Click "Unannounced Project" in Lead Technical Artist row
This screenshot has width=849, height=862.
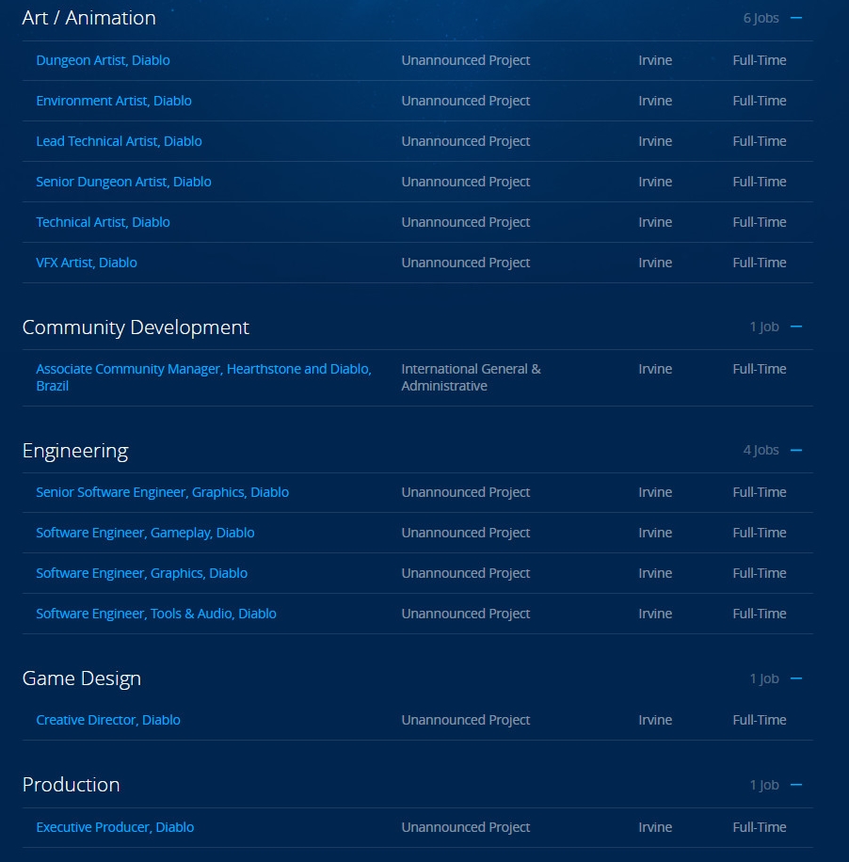[x=466, y=141]
